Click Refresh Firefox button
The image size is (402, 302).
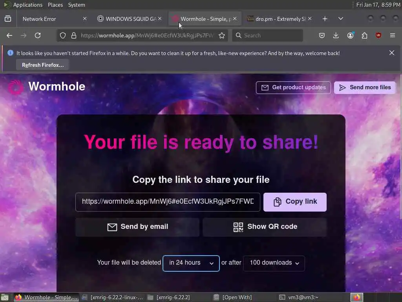pos(42,65)
